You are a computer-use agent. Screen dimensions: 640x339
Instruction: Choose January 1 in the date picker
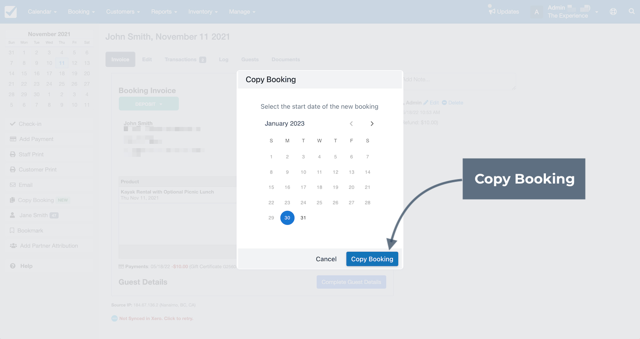(271, 157)
